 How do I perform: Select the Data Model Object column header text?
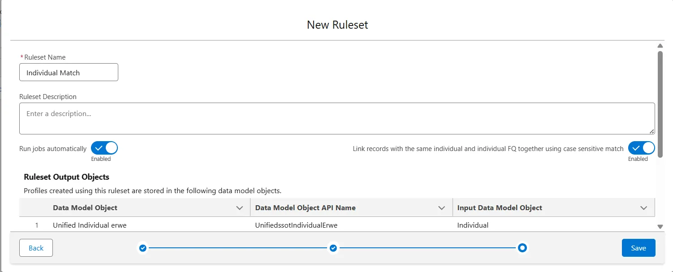tap(85, 208)
